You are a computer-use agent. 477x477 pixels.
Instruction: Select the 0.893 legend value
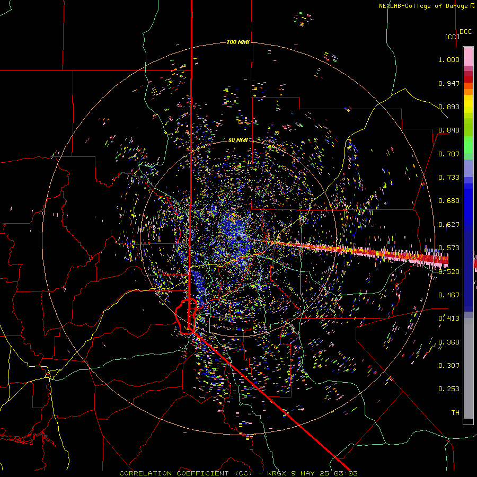(449, 107)
